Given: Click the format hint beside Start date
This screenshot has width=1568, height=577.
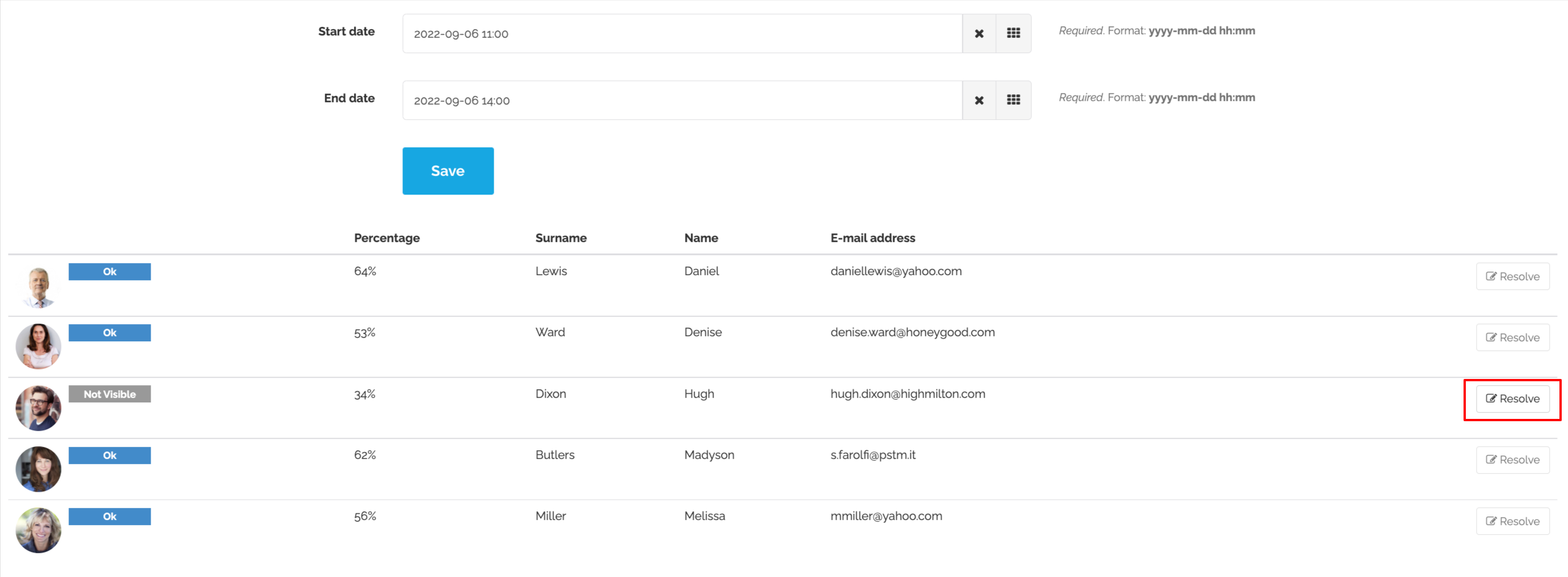Looking at the screenshot, I should 1157,31.
